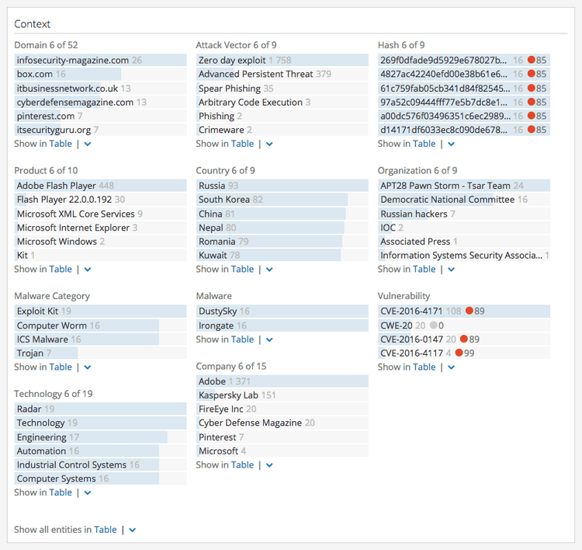Click grey risk dot beside CVE-20
This screenshot has height=550, width=582.
click(x=434, y=325)
